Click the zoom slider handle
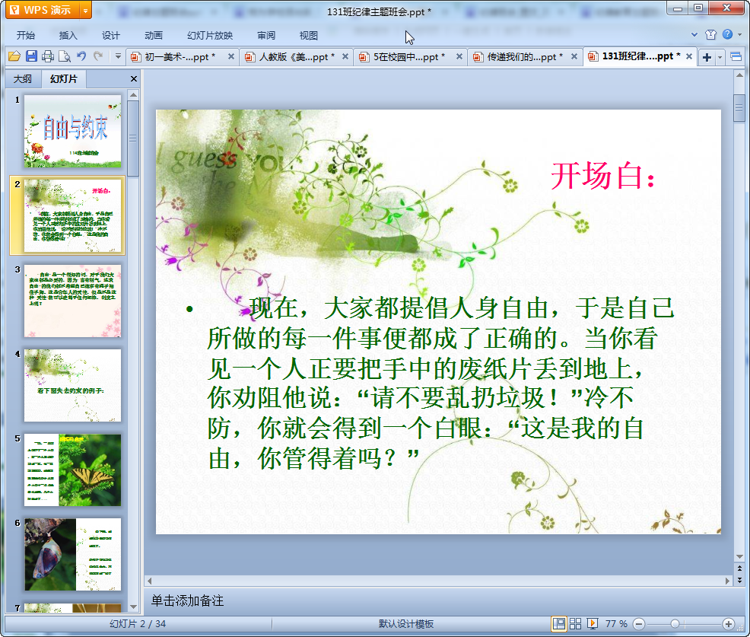 (675, 623)
